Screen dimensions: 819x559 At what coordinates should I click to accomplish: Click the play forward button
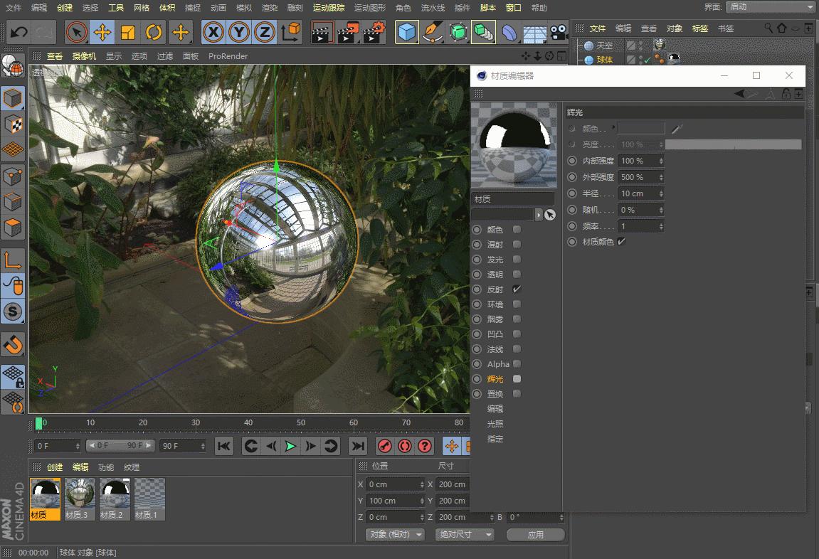coord(290,446)
